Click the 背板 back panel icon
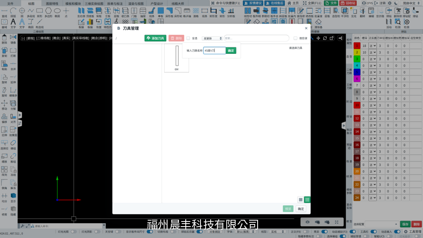The height and width of the screenshot is (238, 423). (99, 12)
